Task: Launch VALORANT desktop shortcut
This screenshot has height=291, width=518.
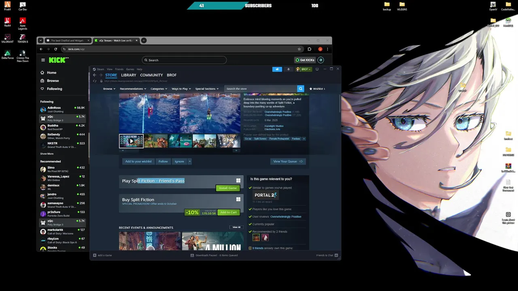Action: pos(7,38)
